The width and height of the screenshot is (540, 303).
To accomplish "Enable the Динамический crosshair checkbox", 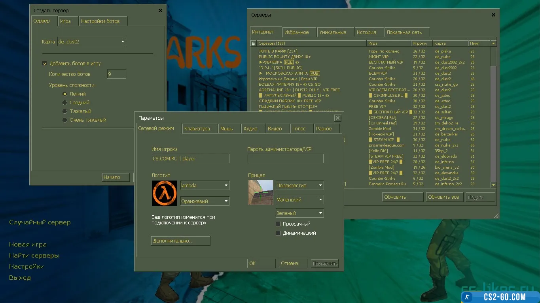I will (x=278, y=233).
